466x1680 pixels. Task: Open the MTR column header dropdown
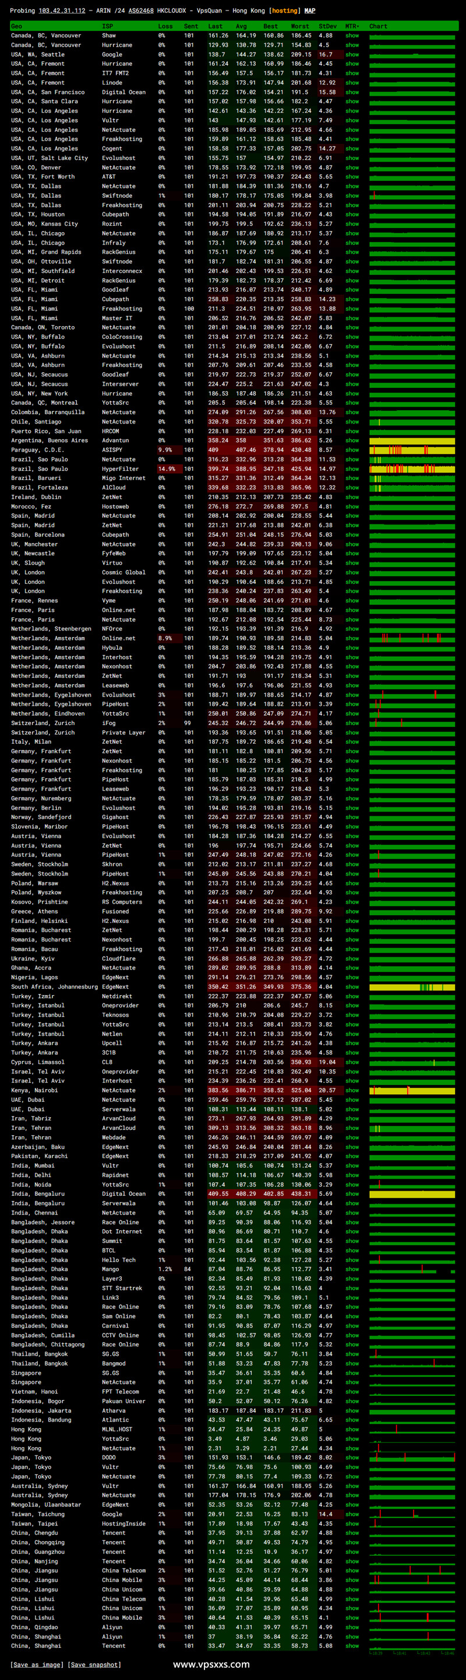tap(351, 26)
